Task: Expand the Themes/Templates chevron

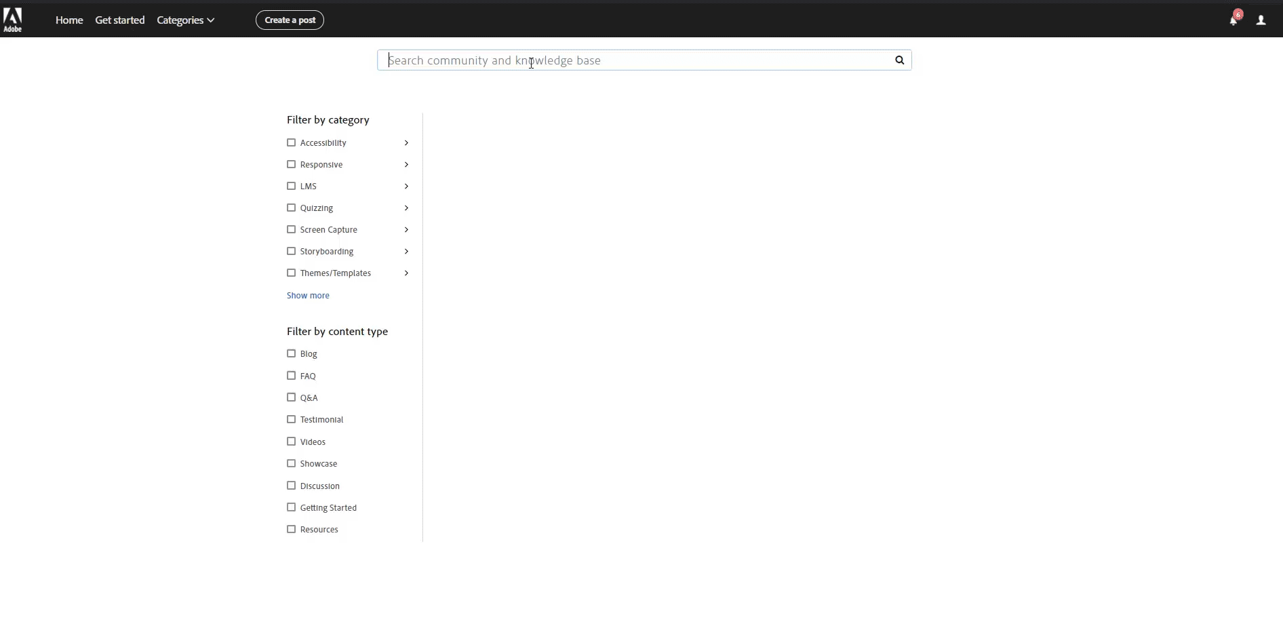Action: [x=406, y=273]
